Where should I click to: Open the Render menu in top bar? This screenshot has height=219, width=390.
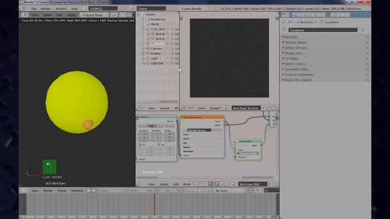coord(46,9)
